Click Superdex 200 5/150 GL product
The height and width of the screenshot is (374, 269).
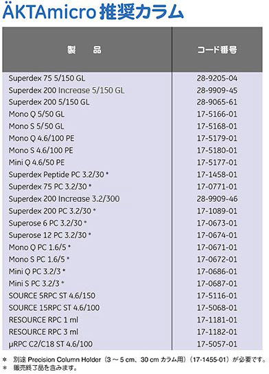49,102
